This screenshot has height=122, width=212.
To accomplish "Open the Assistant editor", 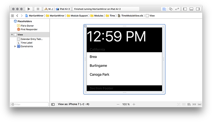I will [x=171, y=9].
